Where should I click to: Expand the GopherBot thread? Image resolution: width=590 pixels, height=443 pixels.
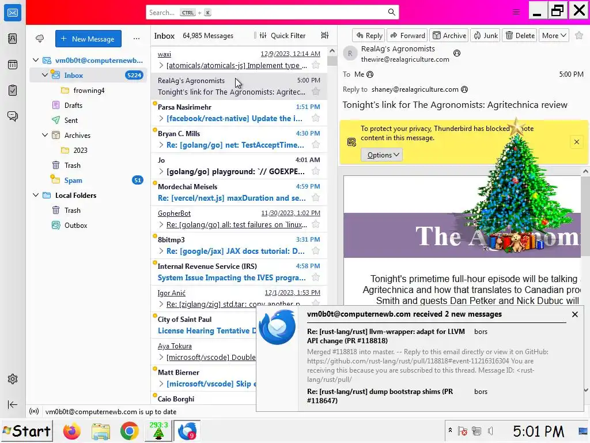tap(161, 224)
